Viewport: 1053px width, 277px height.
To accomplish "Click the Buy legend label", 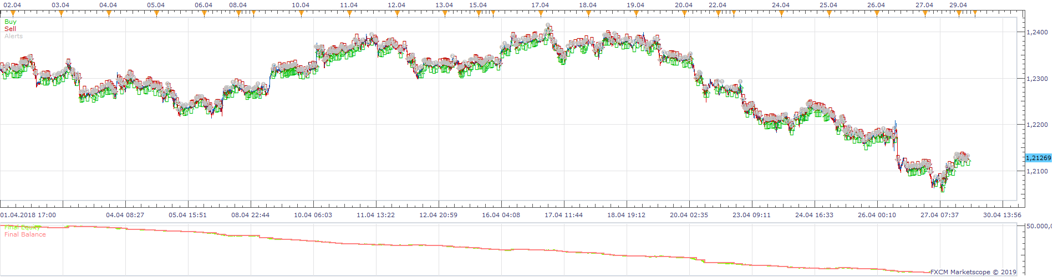I will 11,22.
